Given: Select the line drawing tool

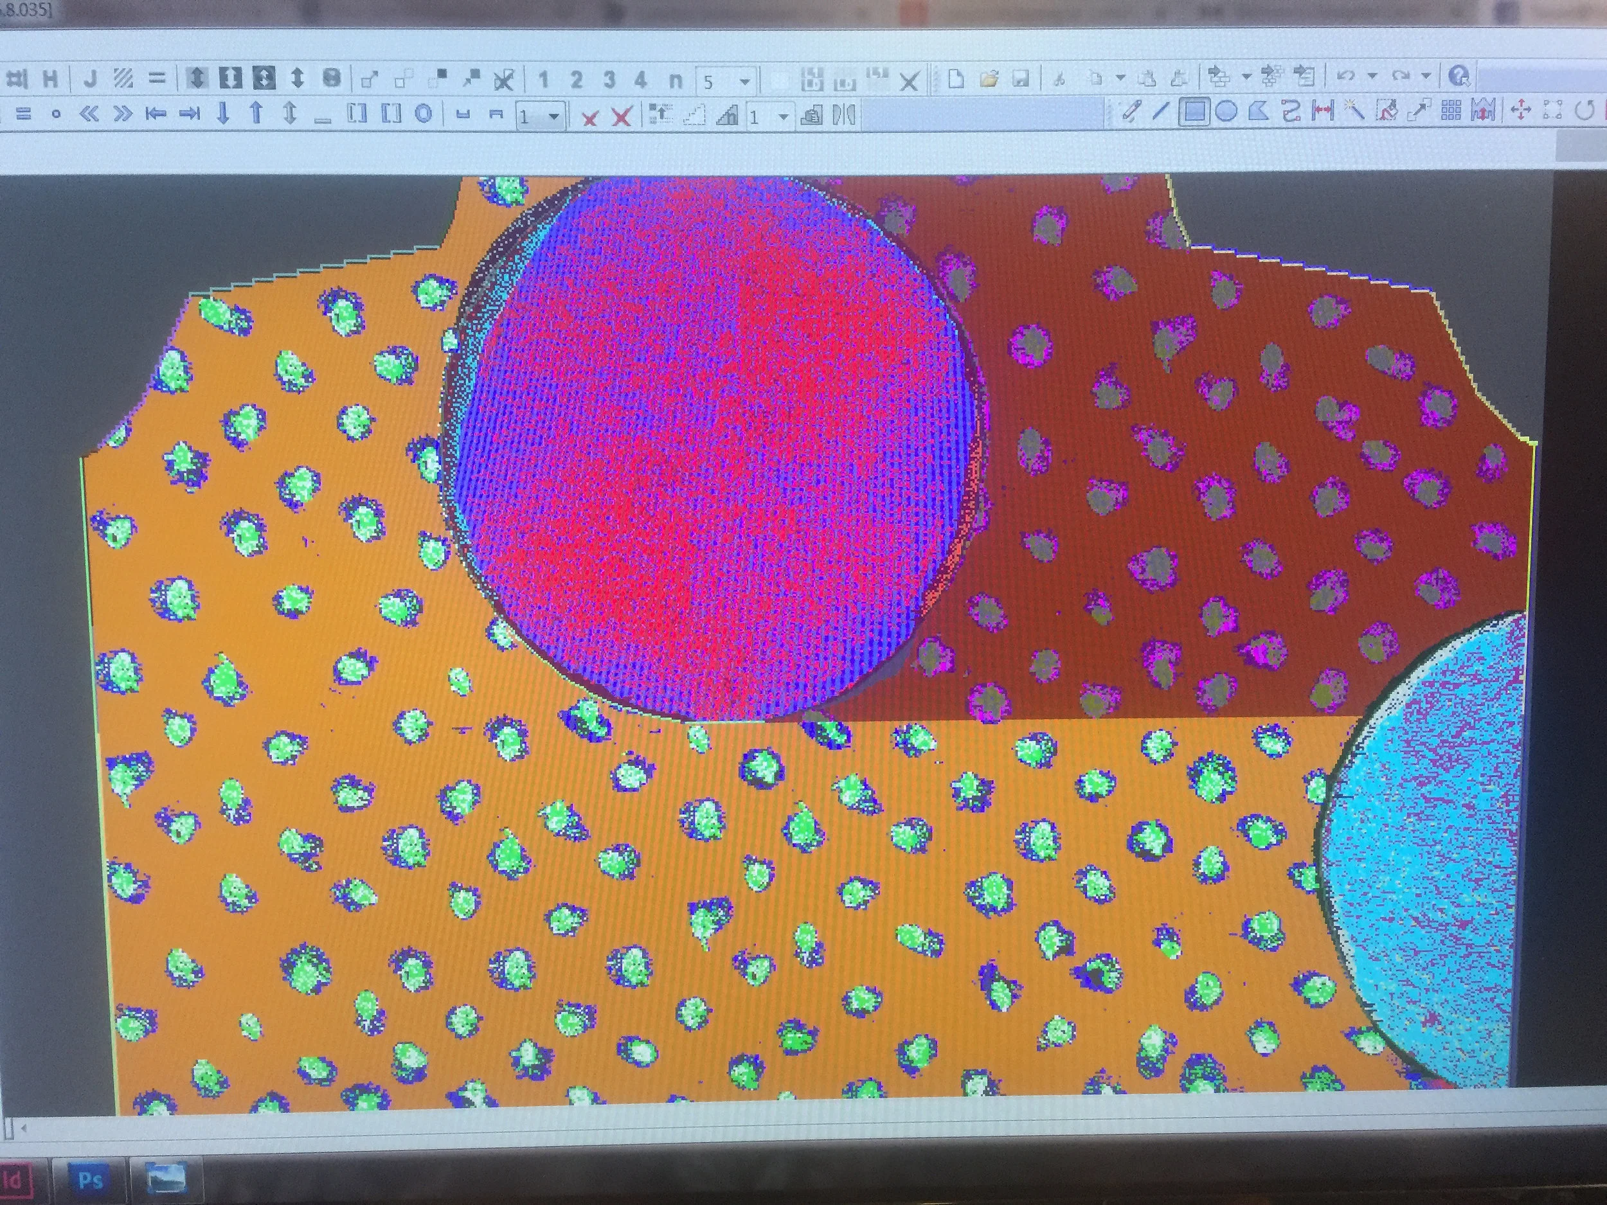Looking at the screenshot, I should [x=1162, y=111].
